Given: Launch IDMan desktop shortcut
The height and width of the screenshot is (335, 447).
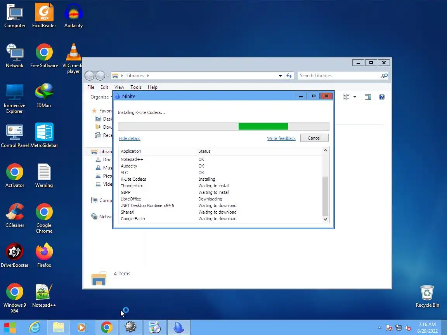Looking at the screenshot, I should [44, 95].
